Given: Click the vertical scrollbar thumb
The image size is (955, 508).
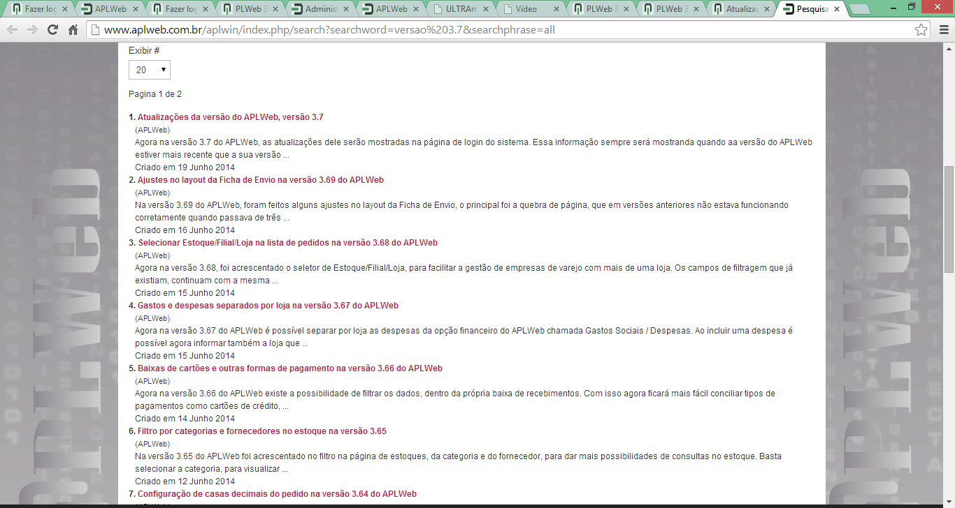Looking at the screenshot, I should click(949, 220).
